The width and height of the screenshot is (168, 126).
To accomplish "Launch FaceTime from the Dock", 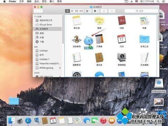I will pyautogui.click(x=95, y=121).
